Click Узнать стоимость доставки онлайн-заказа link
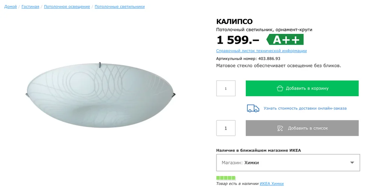This screenshot has height=188, width=369. tap(305, 108)
